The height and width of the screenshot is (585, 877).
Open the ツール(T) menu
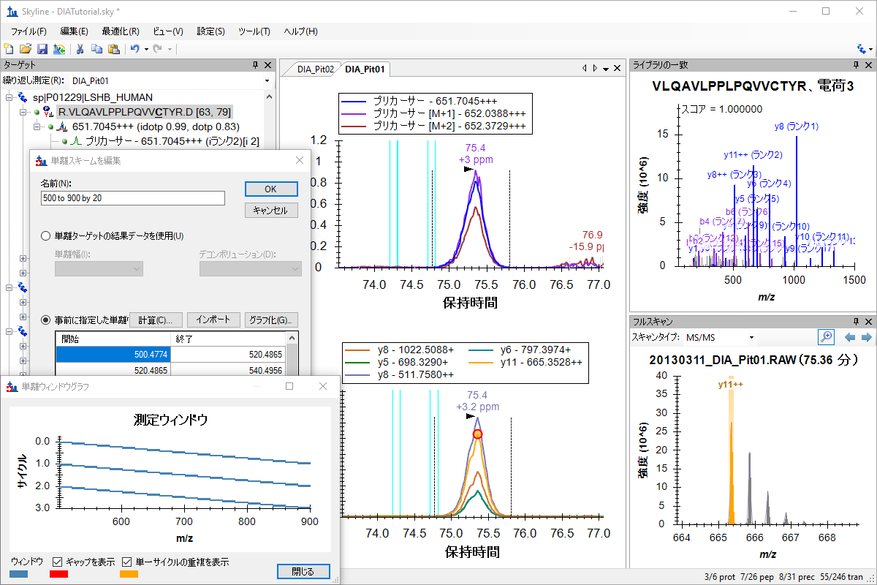tap(254, 31)
